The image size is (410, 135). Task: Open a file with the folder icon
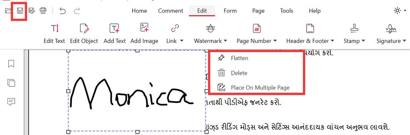click(x=9, y=11)
